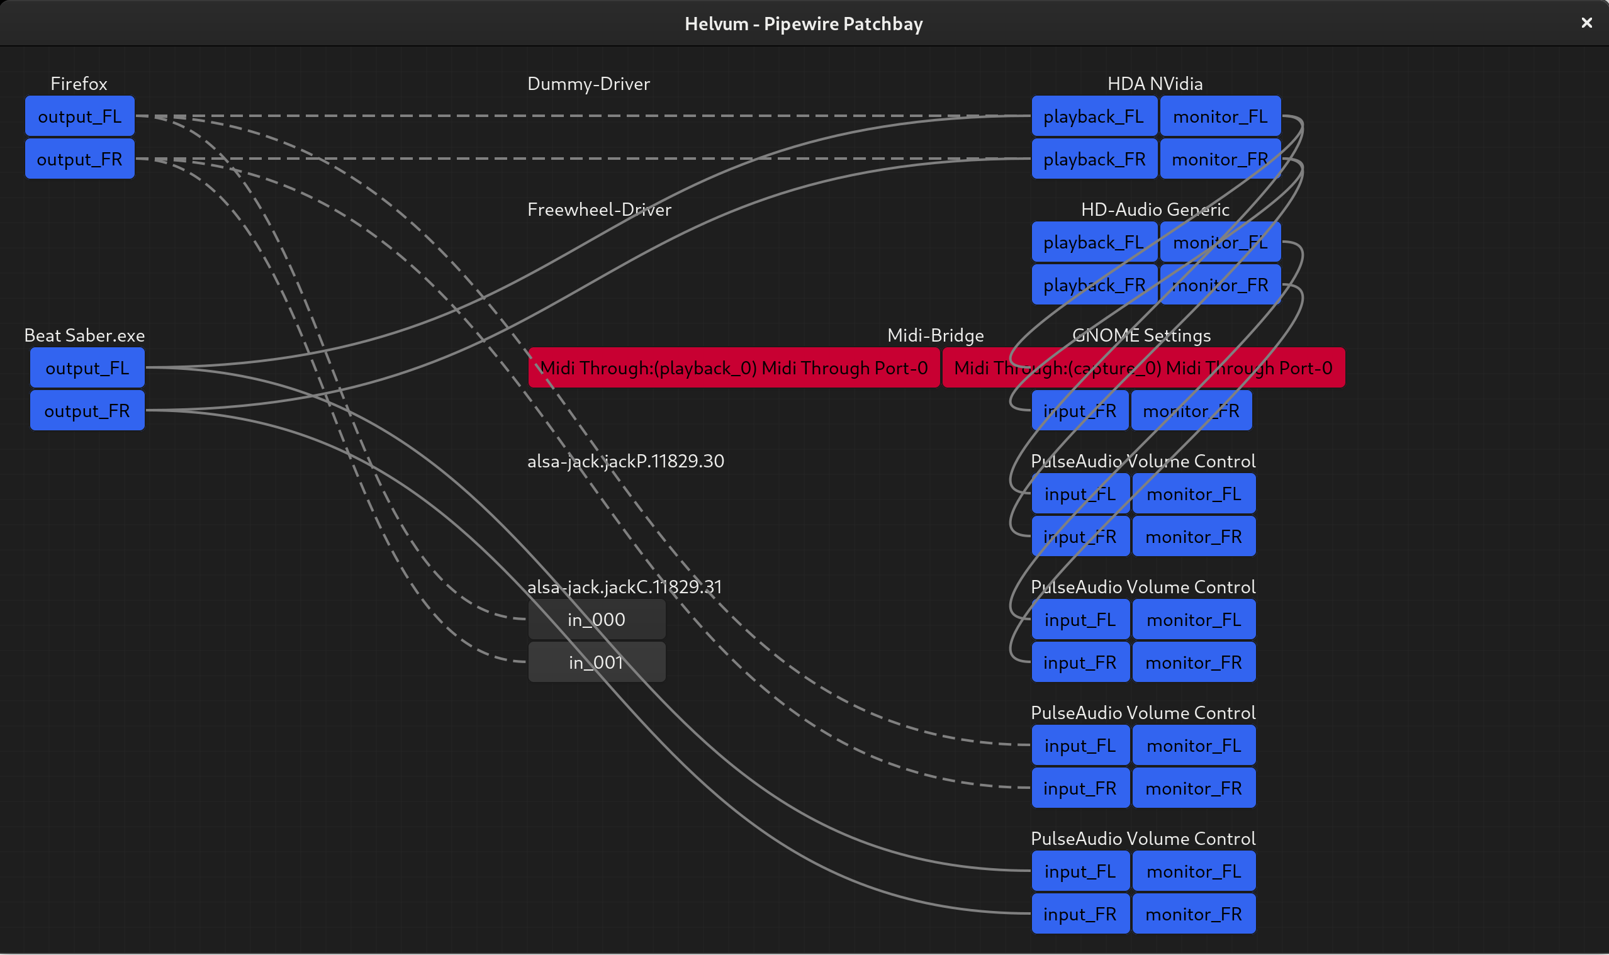This screenshot has width=1609, height=955.
Task: Click Dummy-Driver node label
Action: point(588,84)
